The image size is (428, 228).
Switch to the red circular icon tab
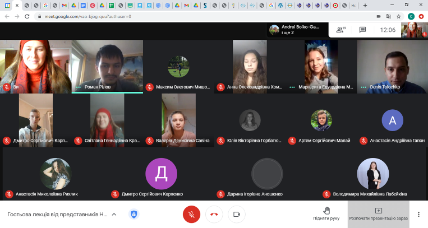click(93, 5)
